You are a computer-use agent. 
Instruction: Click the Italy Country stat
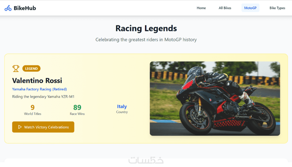[122, 109]
